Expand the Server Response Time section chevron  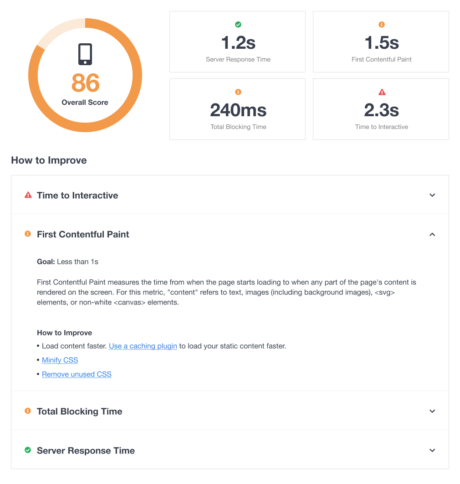click(432, 450)
